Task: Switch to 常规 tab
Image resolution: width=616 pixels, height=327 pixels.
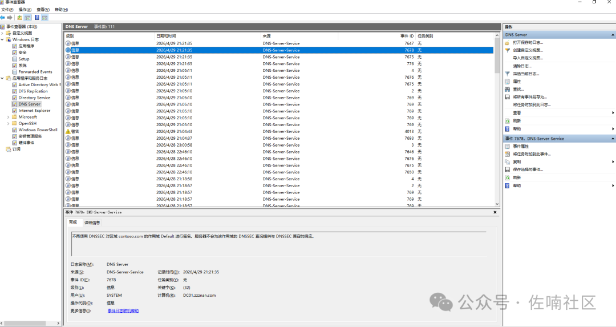Action: 74,223
